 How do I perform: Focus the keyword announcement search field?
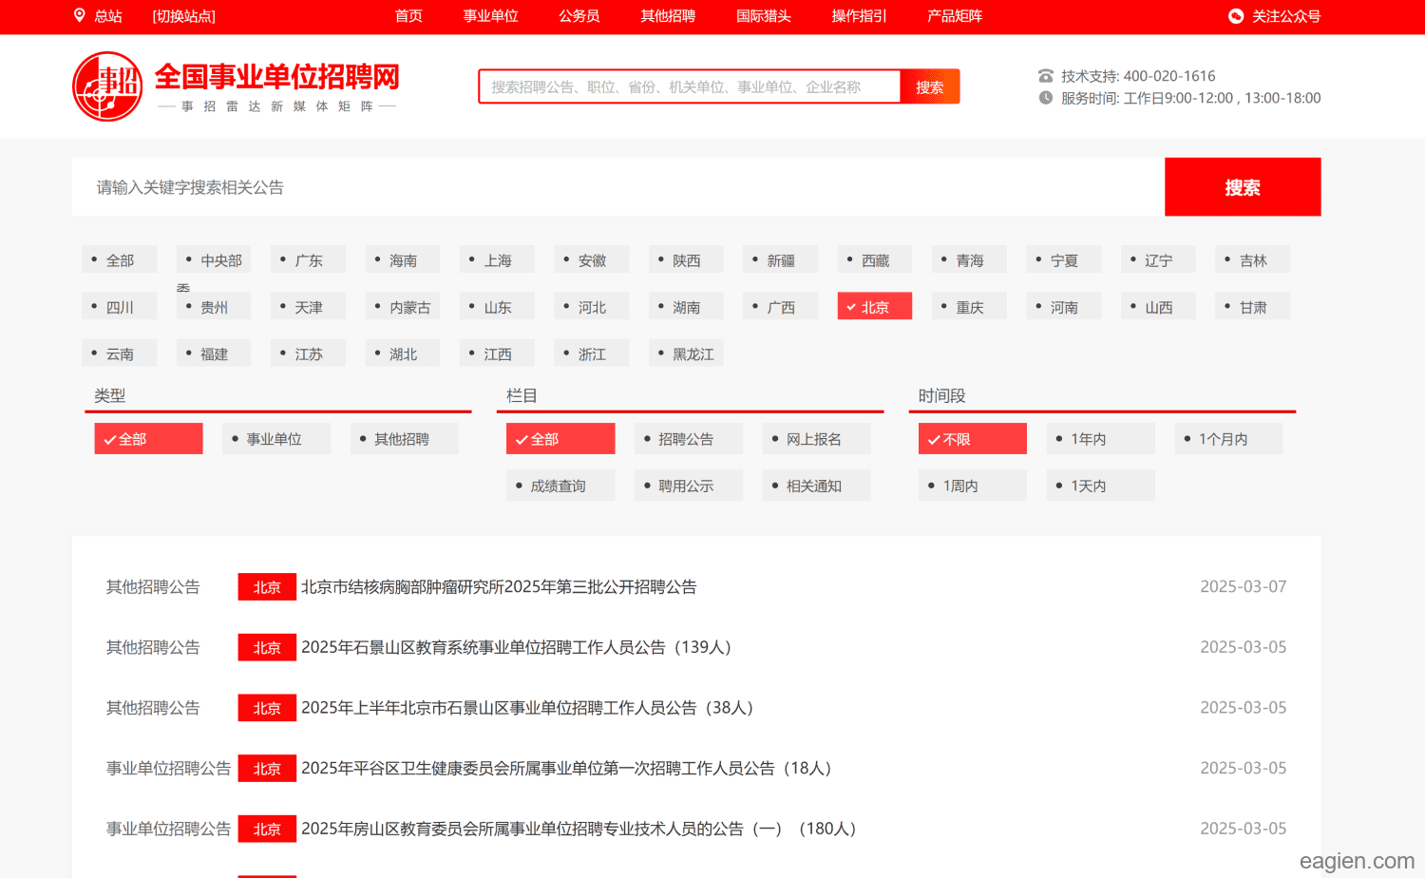pyautogui.click(x=617, y=187)
